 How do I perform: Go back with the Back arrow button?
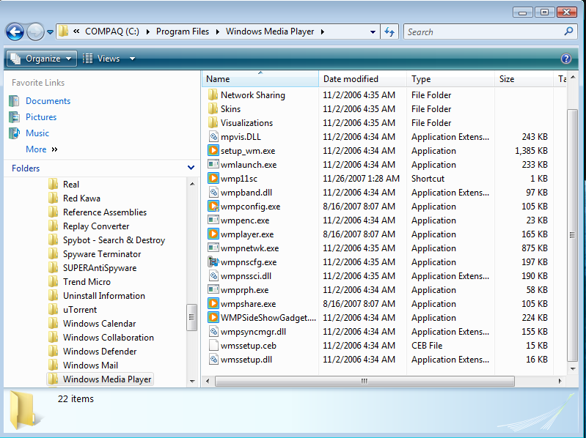[15, 32]
